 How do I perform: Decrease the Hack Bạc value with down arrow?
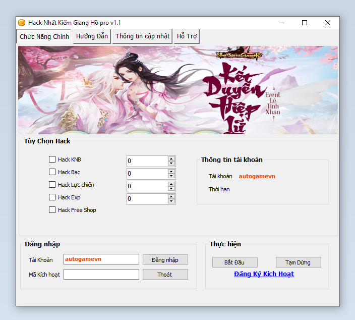(x=171, y=176)
